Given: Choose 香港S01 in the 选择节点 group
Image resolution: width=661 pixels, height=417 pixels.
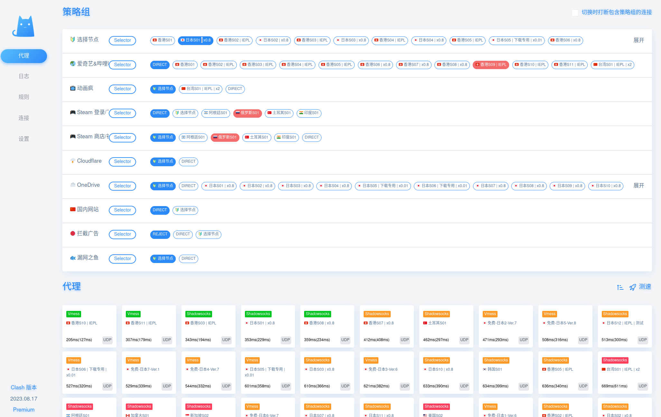Looking at the screenshot, I should point(162,40).
